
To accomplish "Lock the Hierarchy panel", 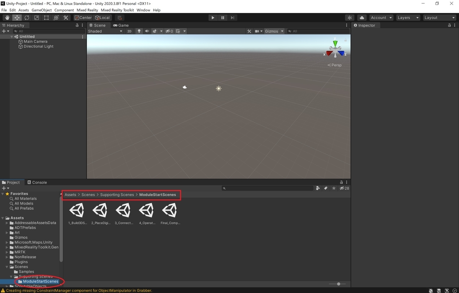I will tap(77, 25).
